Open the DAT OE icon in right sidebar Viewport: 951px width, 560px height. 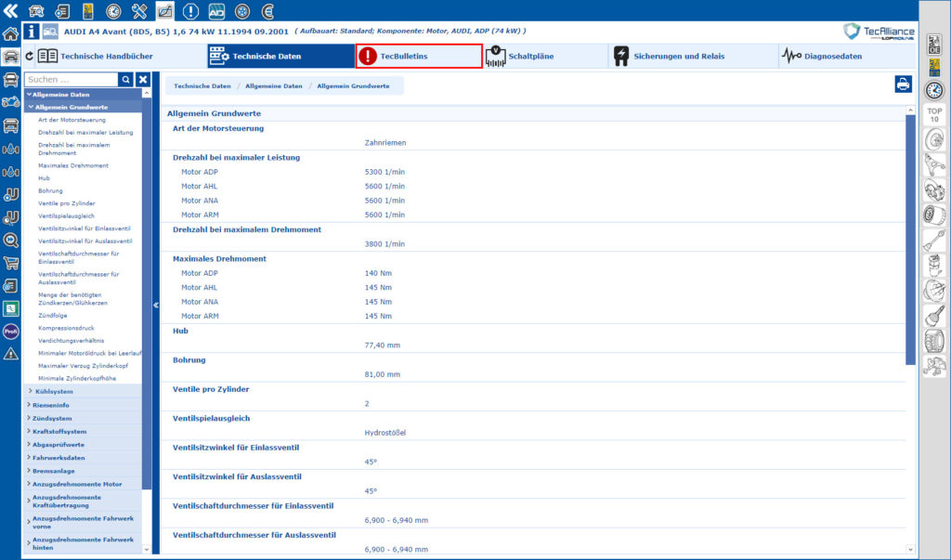coord(934,45)
